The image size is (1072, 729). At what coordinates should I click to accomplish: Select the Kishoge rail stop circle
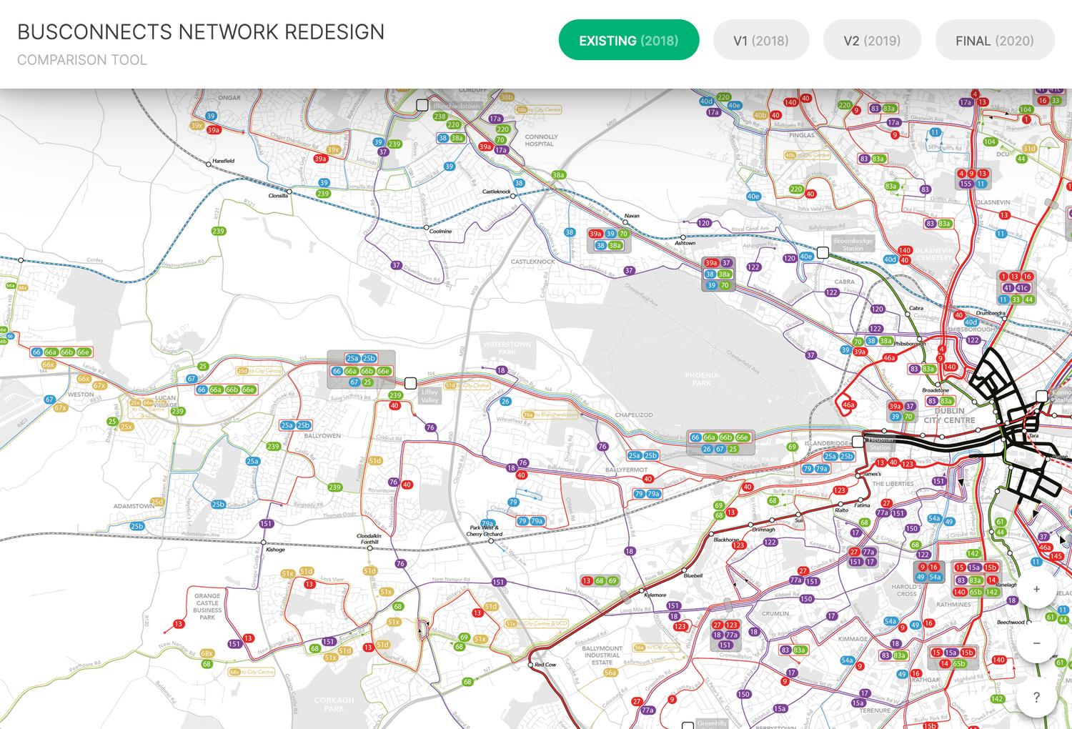(264, 542)
